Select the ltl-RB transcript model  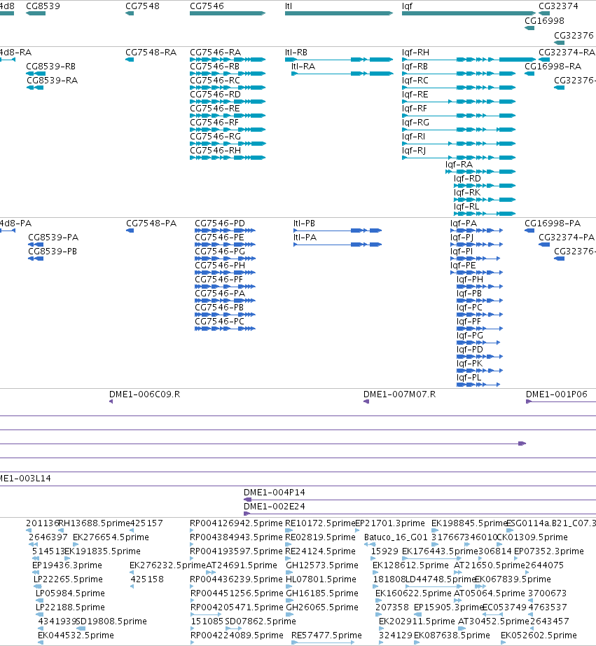coord(339,60)
